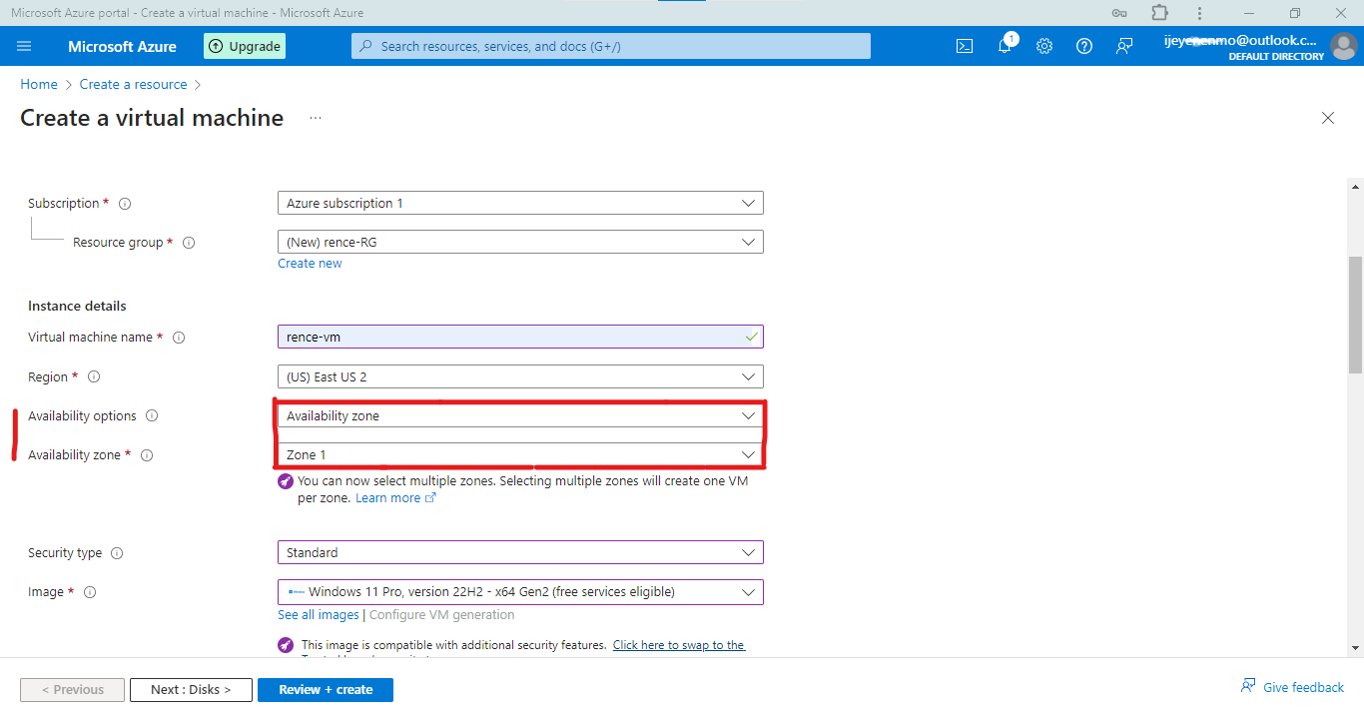Click the vertical scrollbar thumb
Image resolution: width=1364 pixels, height=727 pixels.
(x=1355, y=314)
